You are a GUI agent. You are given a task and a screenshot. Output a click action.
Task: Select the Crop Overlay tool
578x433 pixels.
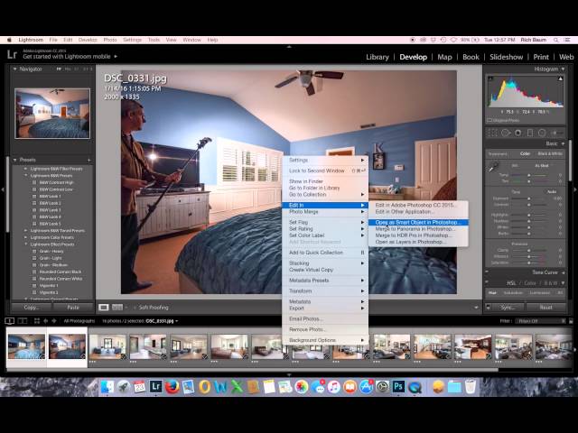coord(493,133)
